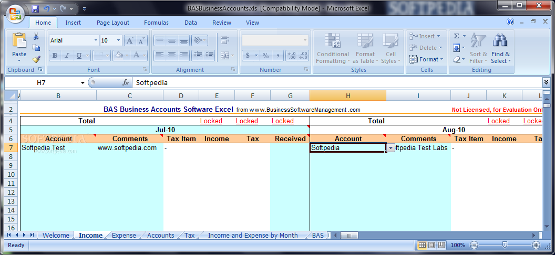Open the Name Box dropdown for H7
This screenshot has width=555, height=255.
coord(83,83)
